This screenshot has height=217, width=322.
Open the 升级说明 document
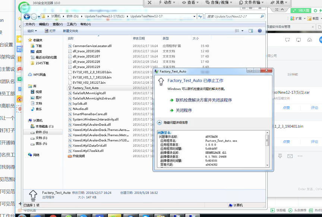pyautogui.click(x=78, y=156)
